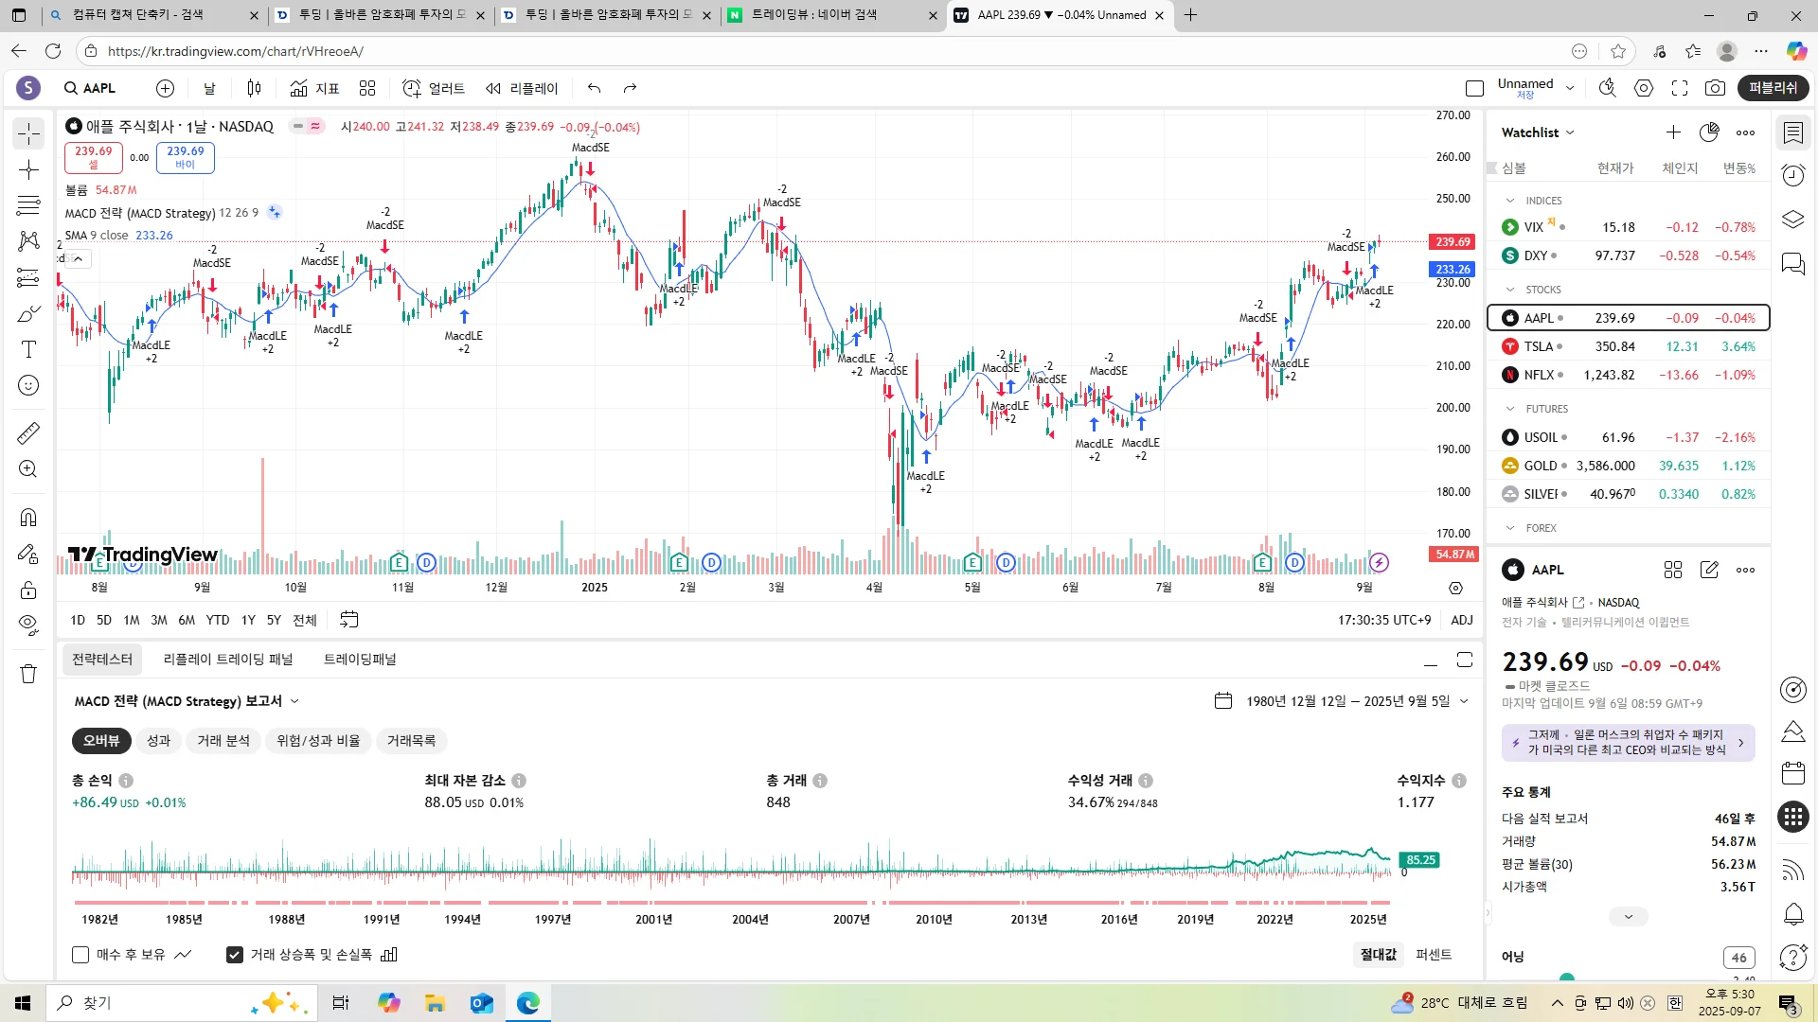
Task: Click the 퍼블리쉬 publish button
Action: (1773, 88)
